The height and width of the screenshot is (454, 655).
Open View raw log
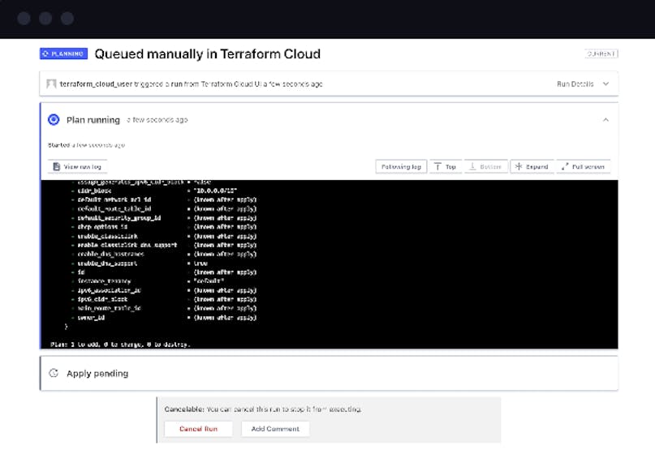pos(78,166)
